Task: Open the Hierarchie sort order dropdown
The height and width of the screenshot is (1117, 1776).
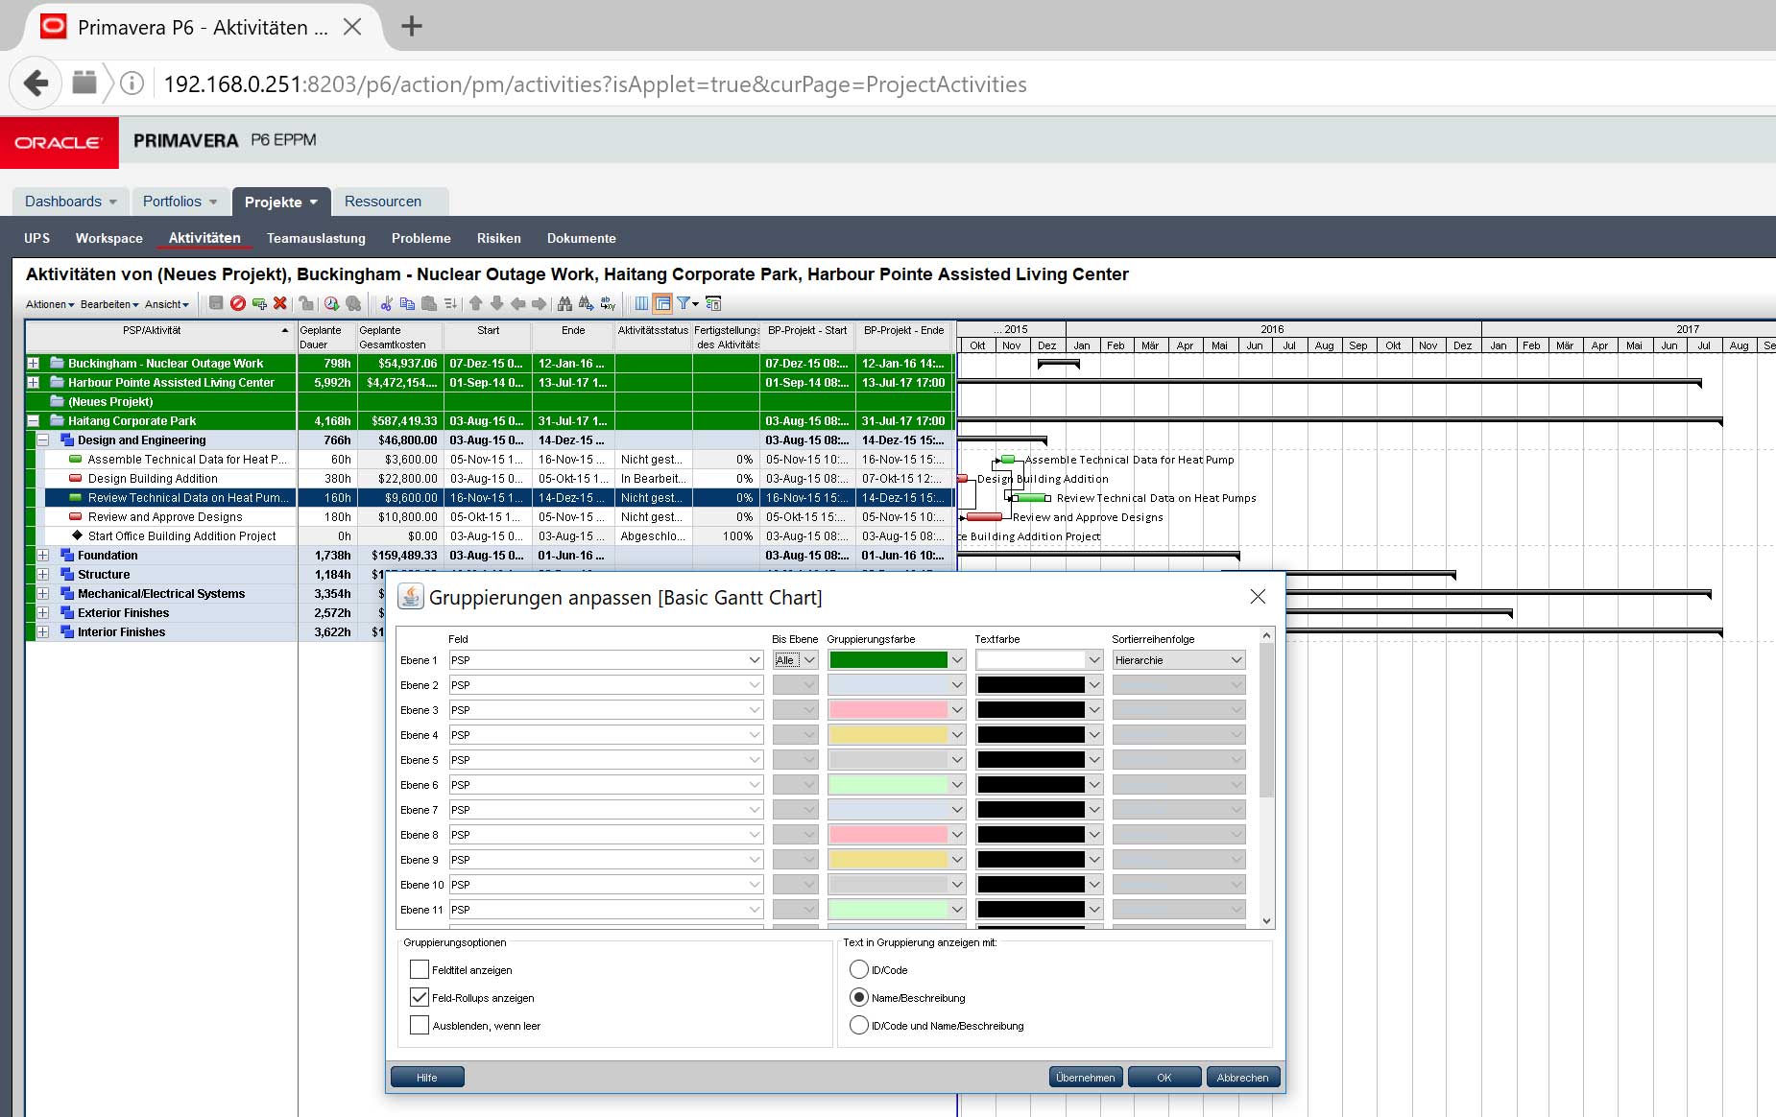Action: click(x=1179, y=659)
